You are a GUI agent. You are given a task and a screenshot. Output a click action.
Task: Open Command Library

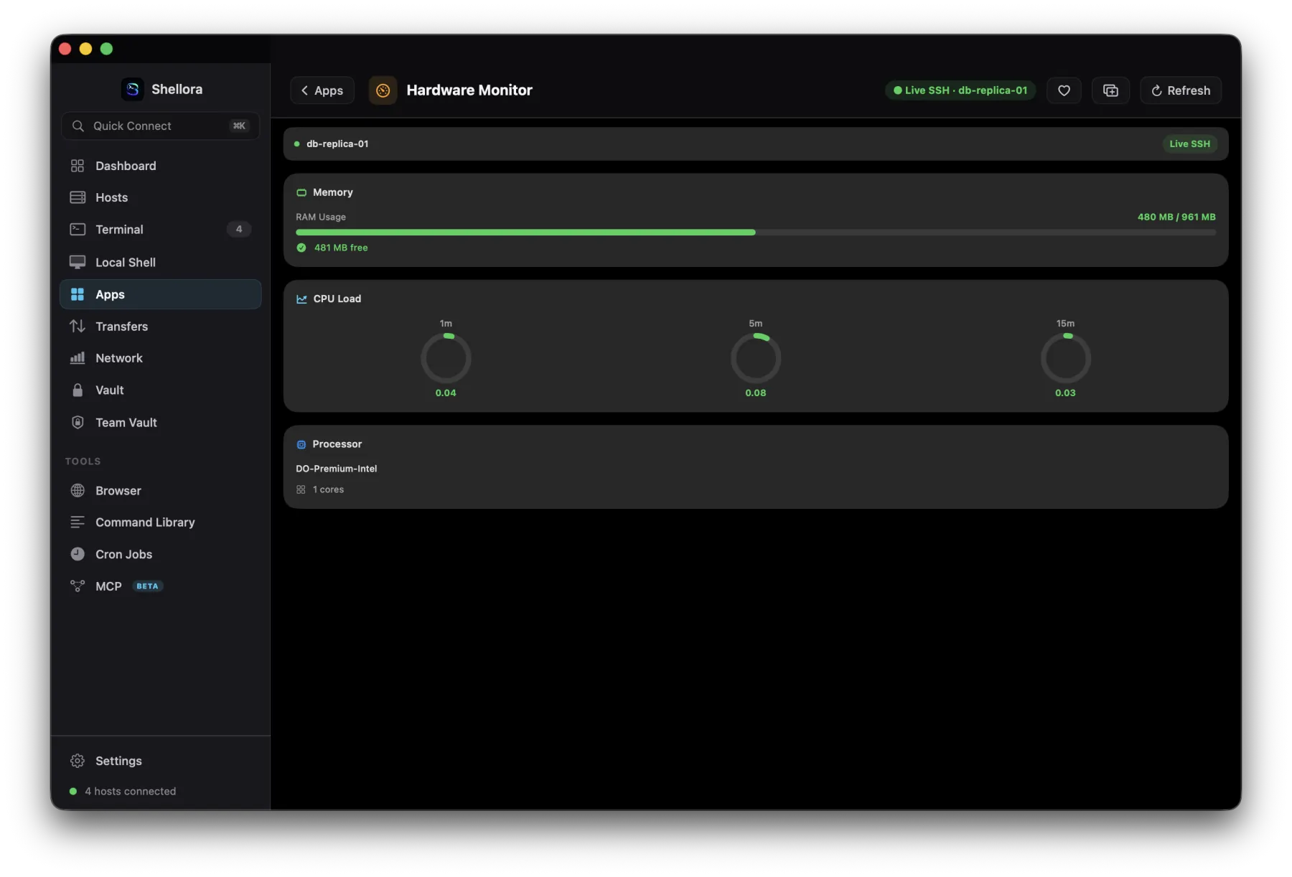161,522
